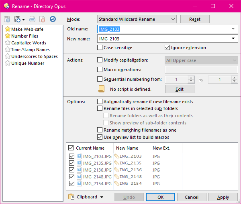241x204 pixels.
Task: Choose the Underscores to Spaces preset
Action: (x=35, y=56)
